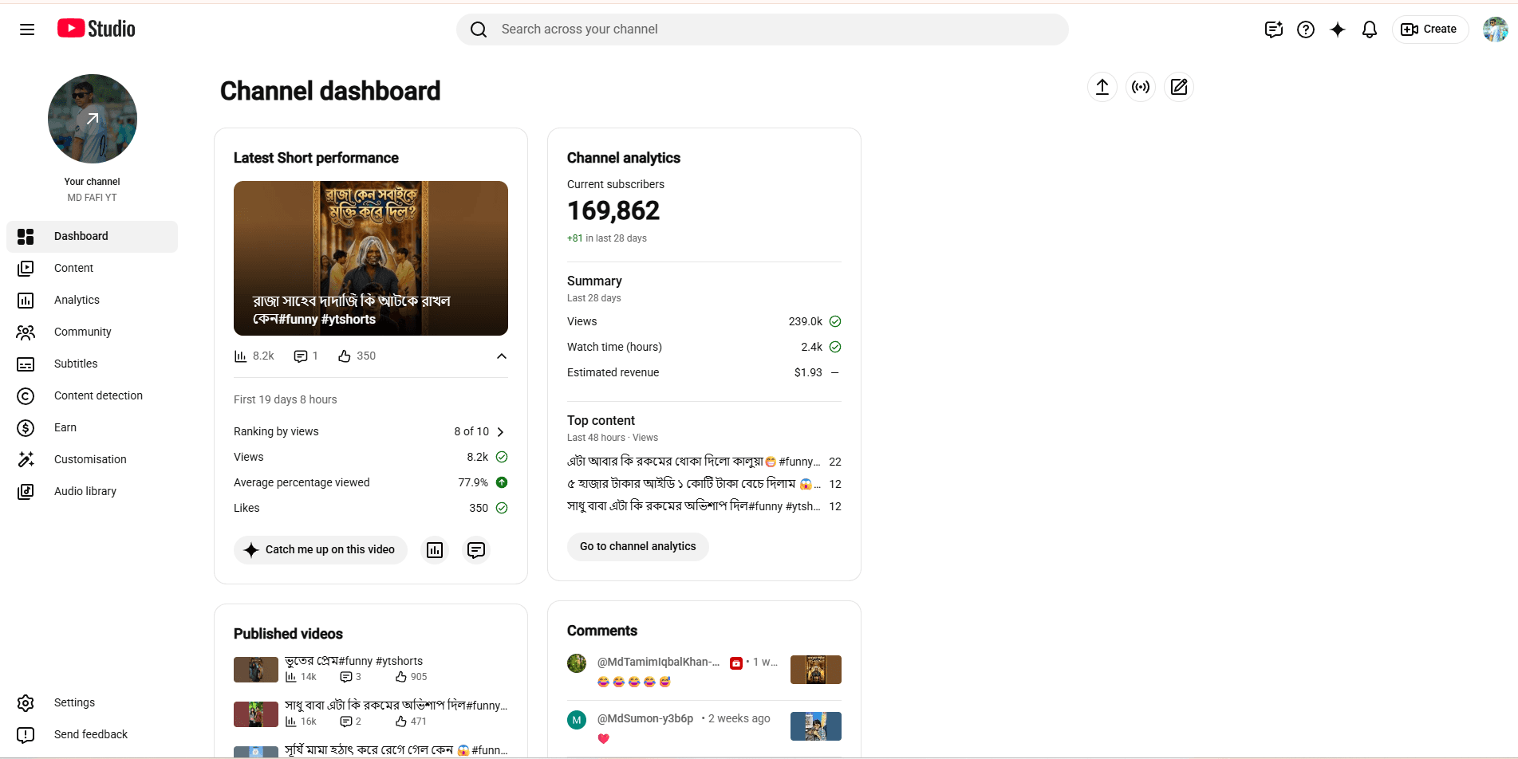1518x759 pixels.
Task: Click the Customisation magic wand icon
Action: [x=26, y=460]
